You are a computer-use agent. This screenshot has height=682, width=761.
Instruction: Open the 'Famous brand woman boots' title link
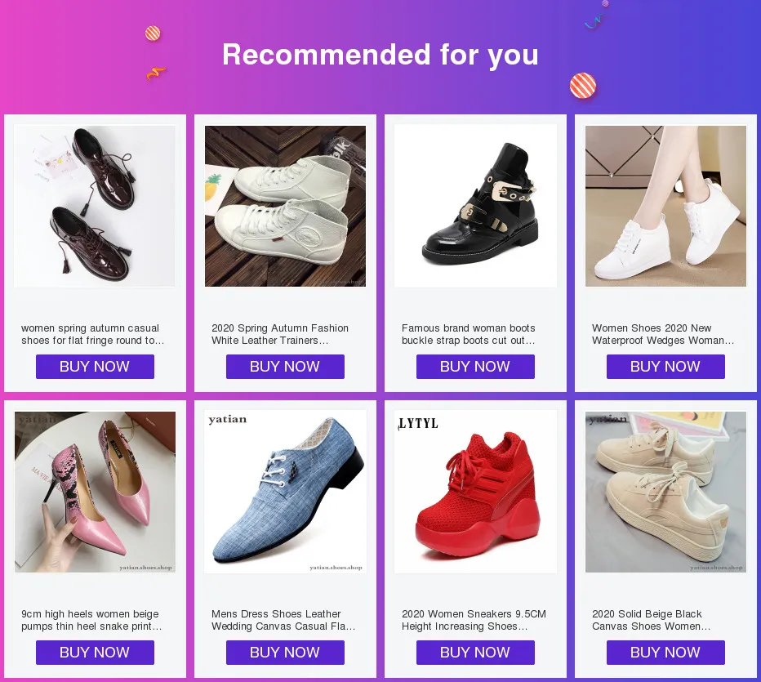pyautogui.click(x=469, y=334)
